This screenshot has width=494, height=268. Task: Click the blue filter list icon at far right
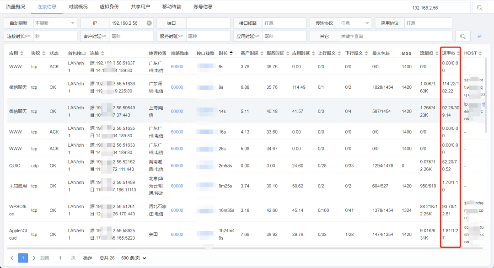479,36
